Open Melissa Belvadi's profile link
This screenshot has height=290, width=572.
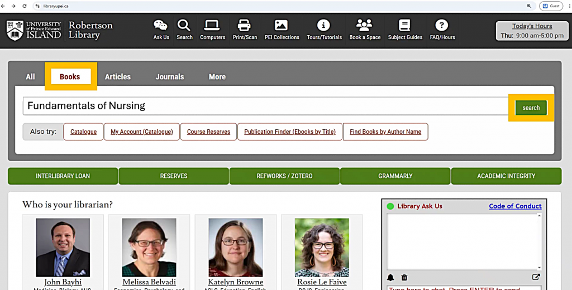tap(149, 282)
